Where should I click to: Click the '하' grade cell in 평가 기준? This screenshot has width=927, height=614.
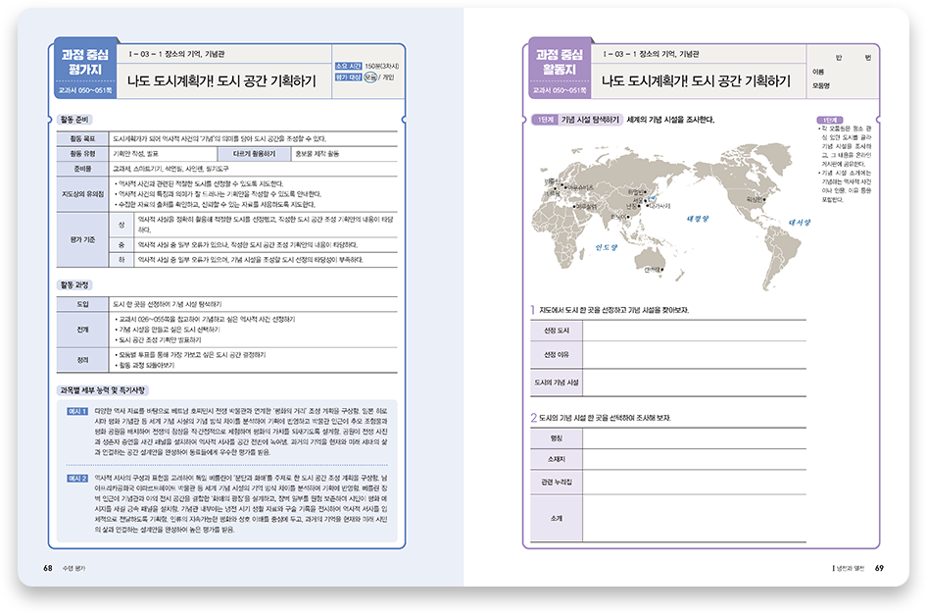122,260
